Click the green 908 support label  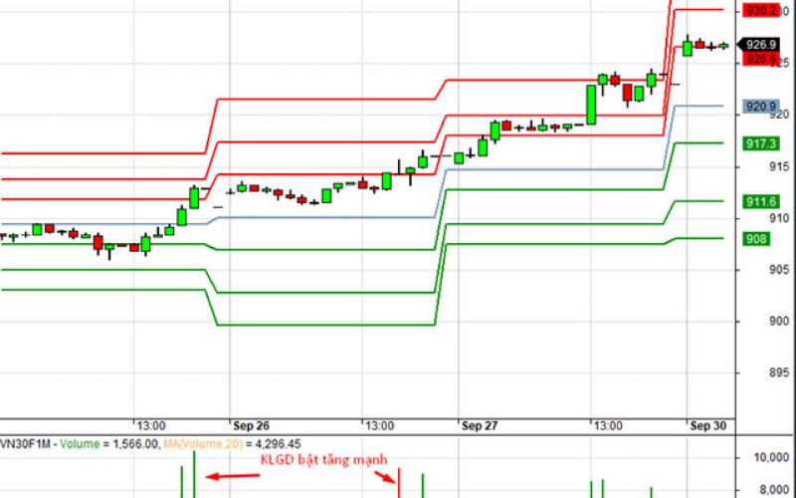tap(756, 239)
